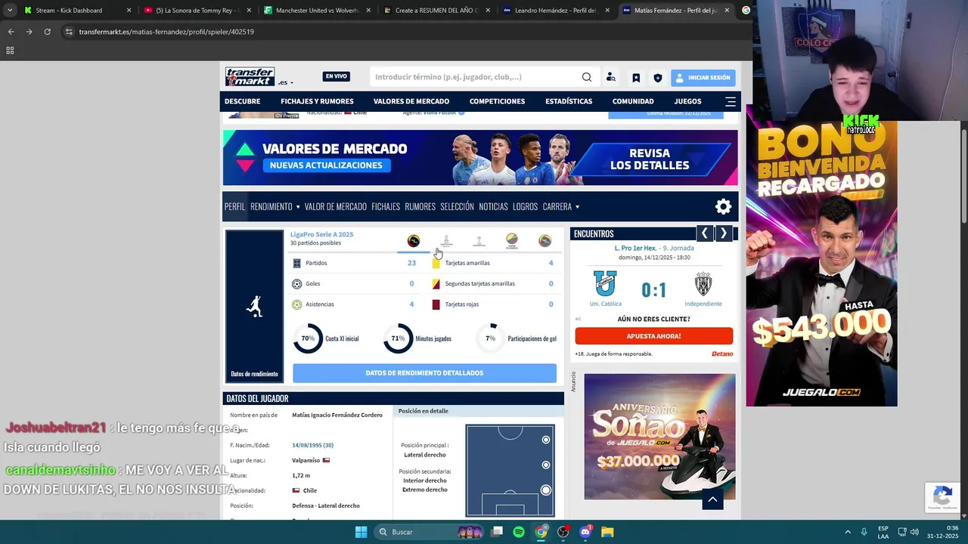This screenshot has width=968, height=544.
Task: Open the player search person icon
Action: (611, 77)
